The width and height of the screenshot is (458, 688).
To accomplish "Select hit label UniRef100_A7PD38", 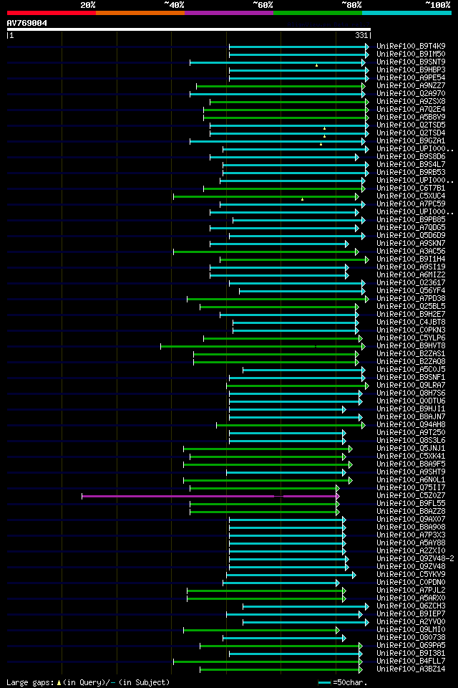I will (x=411, y=299).
